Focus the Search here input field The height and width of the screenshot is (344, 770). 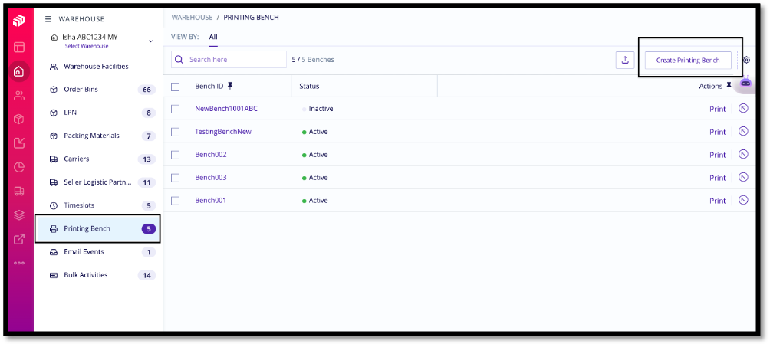229,60
